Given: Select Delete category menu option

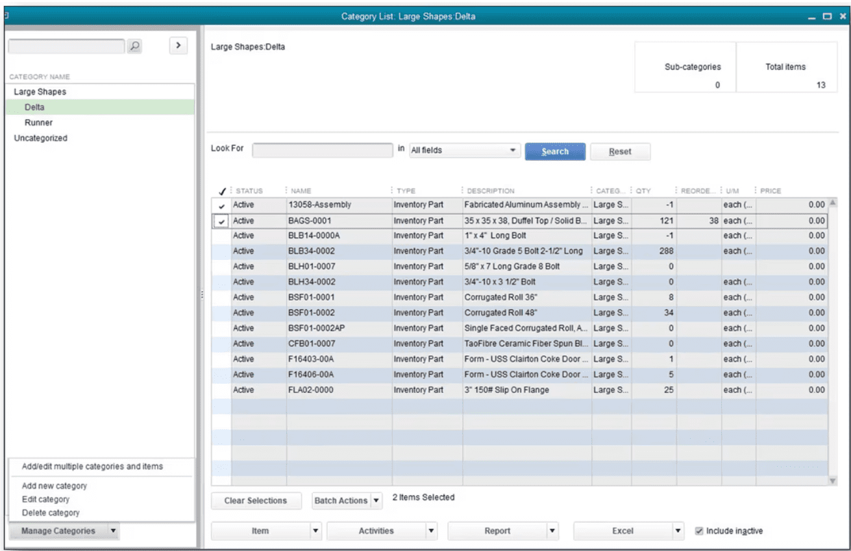Looking at the screenshot, I should pyautogui.click(x=51, y=513).
